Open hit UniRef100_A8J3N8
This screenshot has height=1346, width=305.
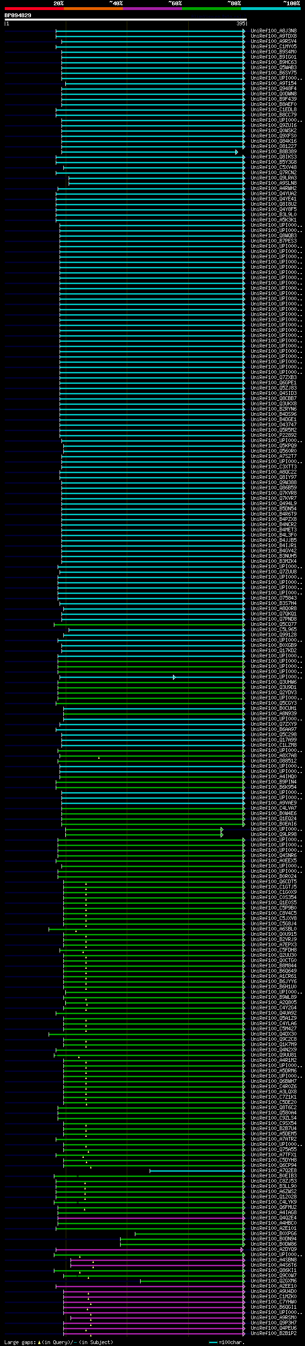point(274,31)
